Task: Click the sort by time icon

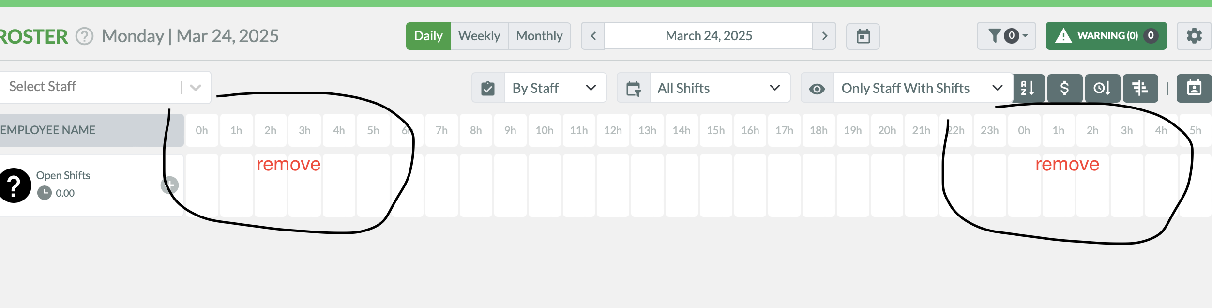Action: [1103, 88]
